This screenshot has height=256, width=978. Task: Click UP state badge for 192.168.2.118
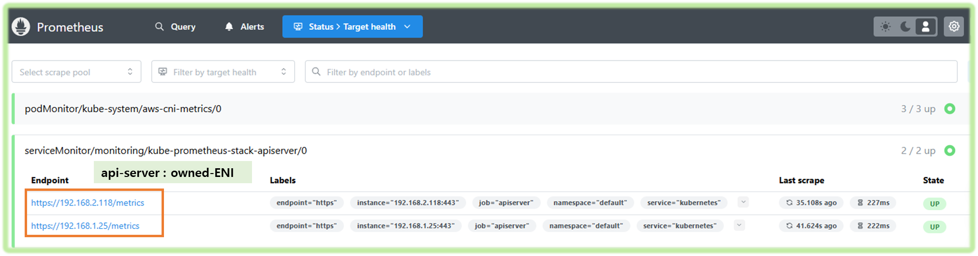tap(934, 203)
